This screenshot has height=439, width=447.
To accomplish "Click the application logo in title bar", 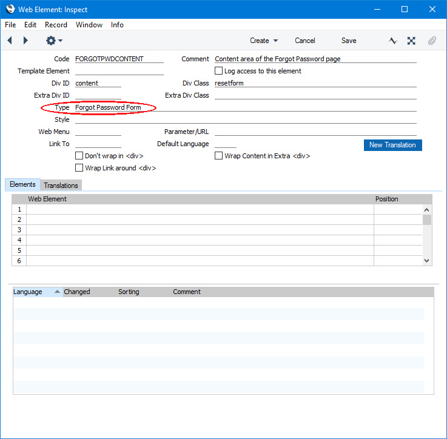I will click(x=10, y=9).
